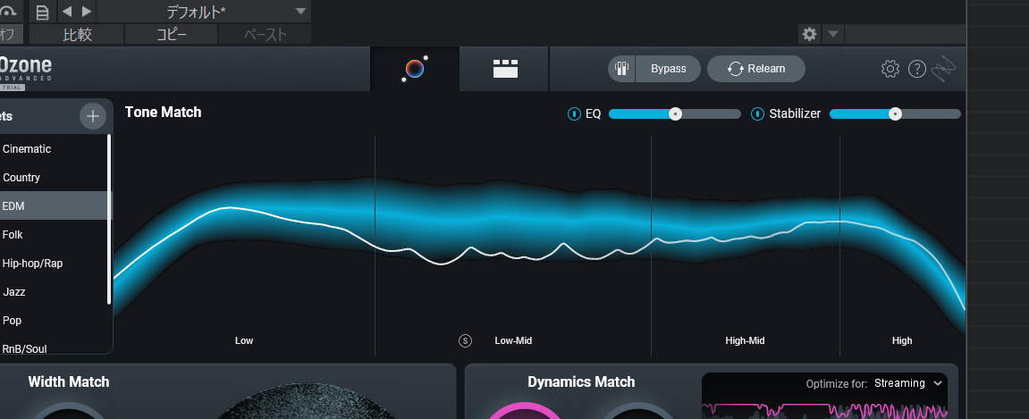Screen dimensions: 1029x419
Task: Select the Jazz target
Action: point(54,292)
